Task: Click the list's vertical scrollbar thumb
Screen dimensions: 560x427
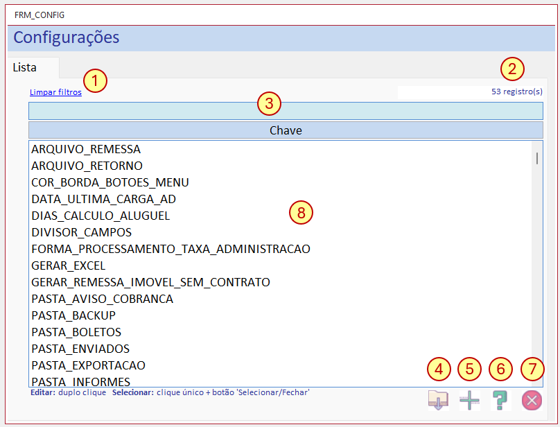Action: coord(537,158)
